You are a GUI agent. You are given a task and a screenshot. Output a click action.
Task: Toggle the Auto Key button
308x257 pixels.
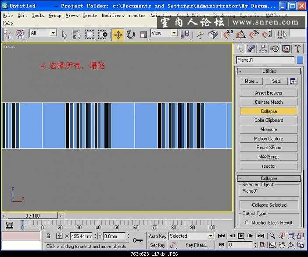pyautogui.click(x=158, y=236)
